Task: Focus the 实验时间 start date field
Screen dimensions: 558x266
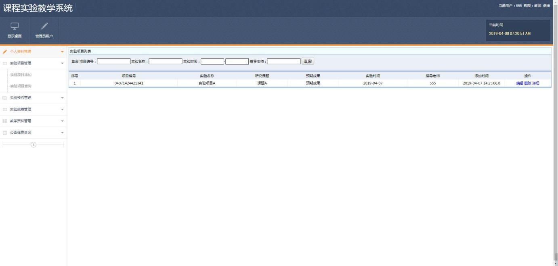Action: (x=212, y=62)
